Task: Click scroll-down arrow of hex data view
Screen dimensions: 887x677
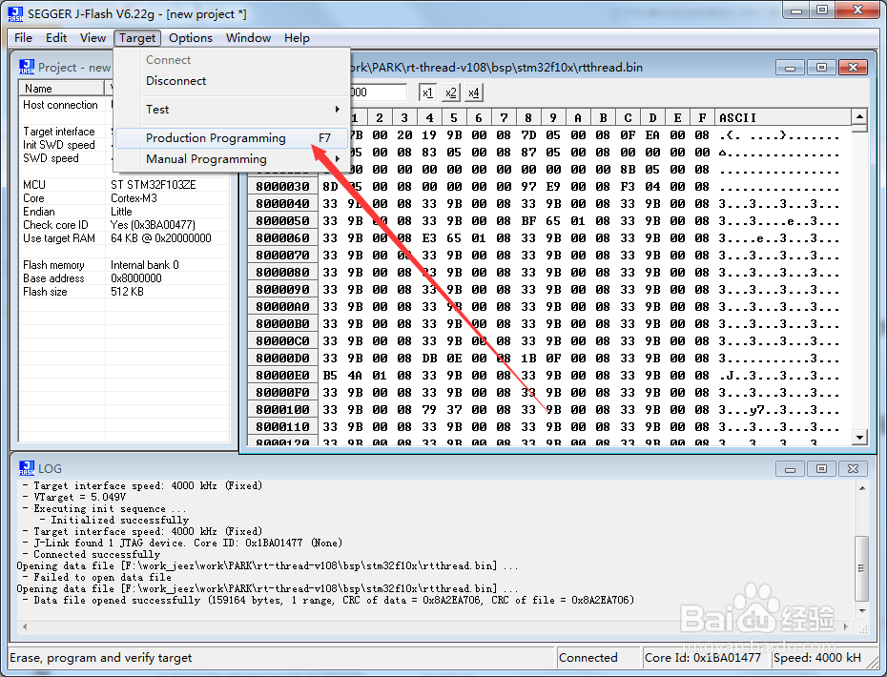Action: tap(859, 437)
